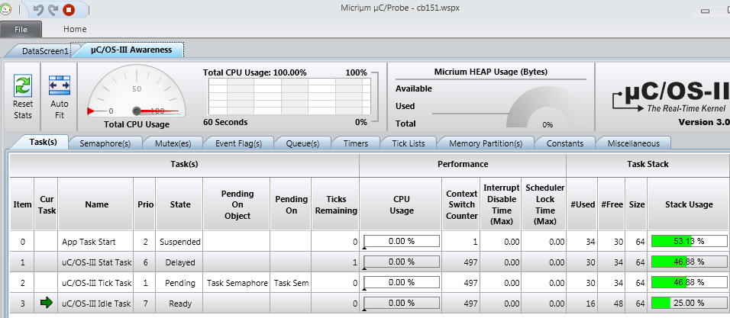
Task: Click the Prio column header
Action: click(145, 204)
